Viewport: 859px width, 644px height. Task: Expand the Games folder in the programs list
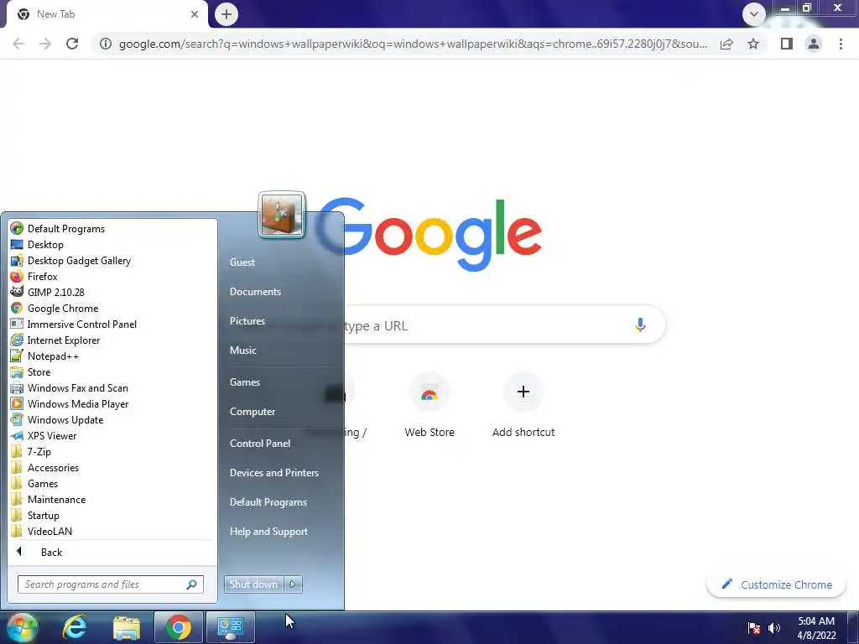pyautogui.click(x=42, y=483)
